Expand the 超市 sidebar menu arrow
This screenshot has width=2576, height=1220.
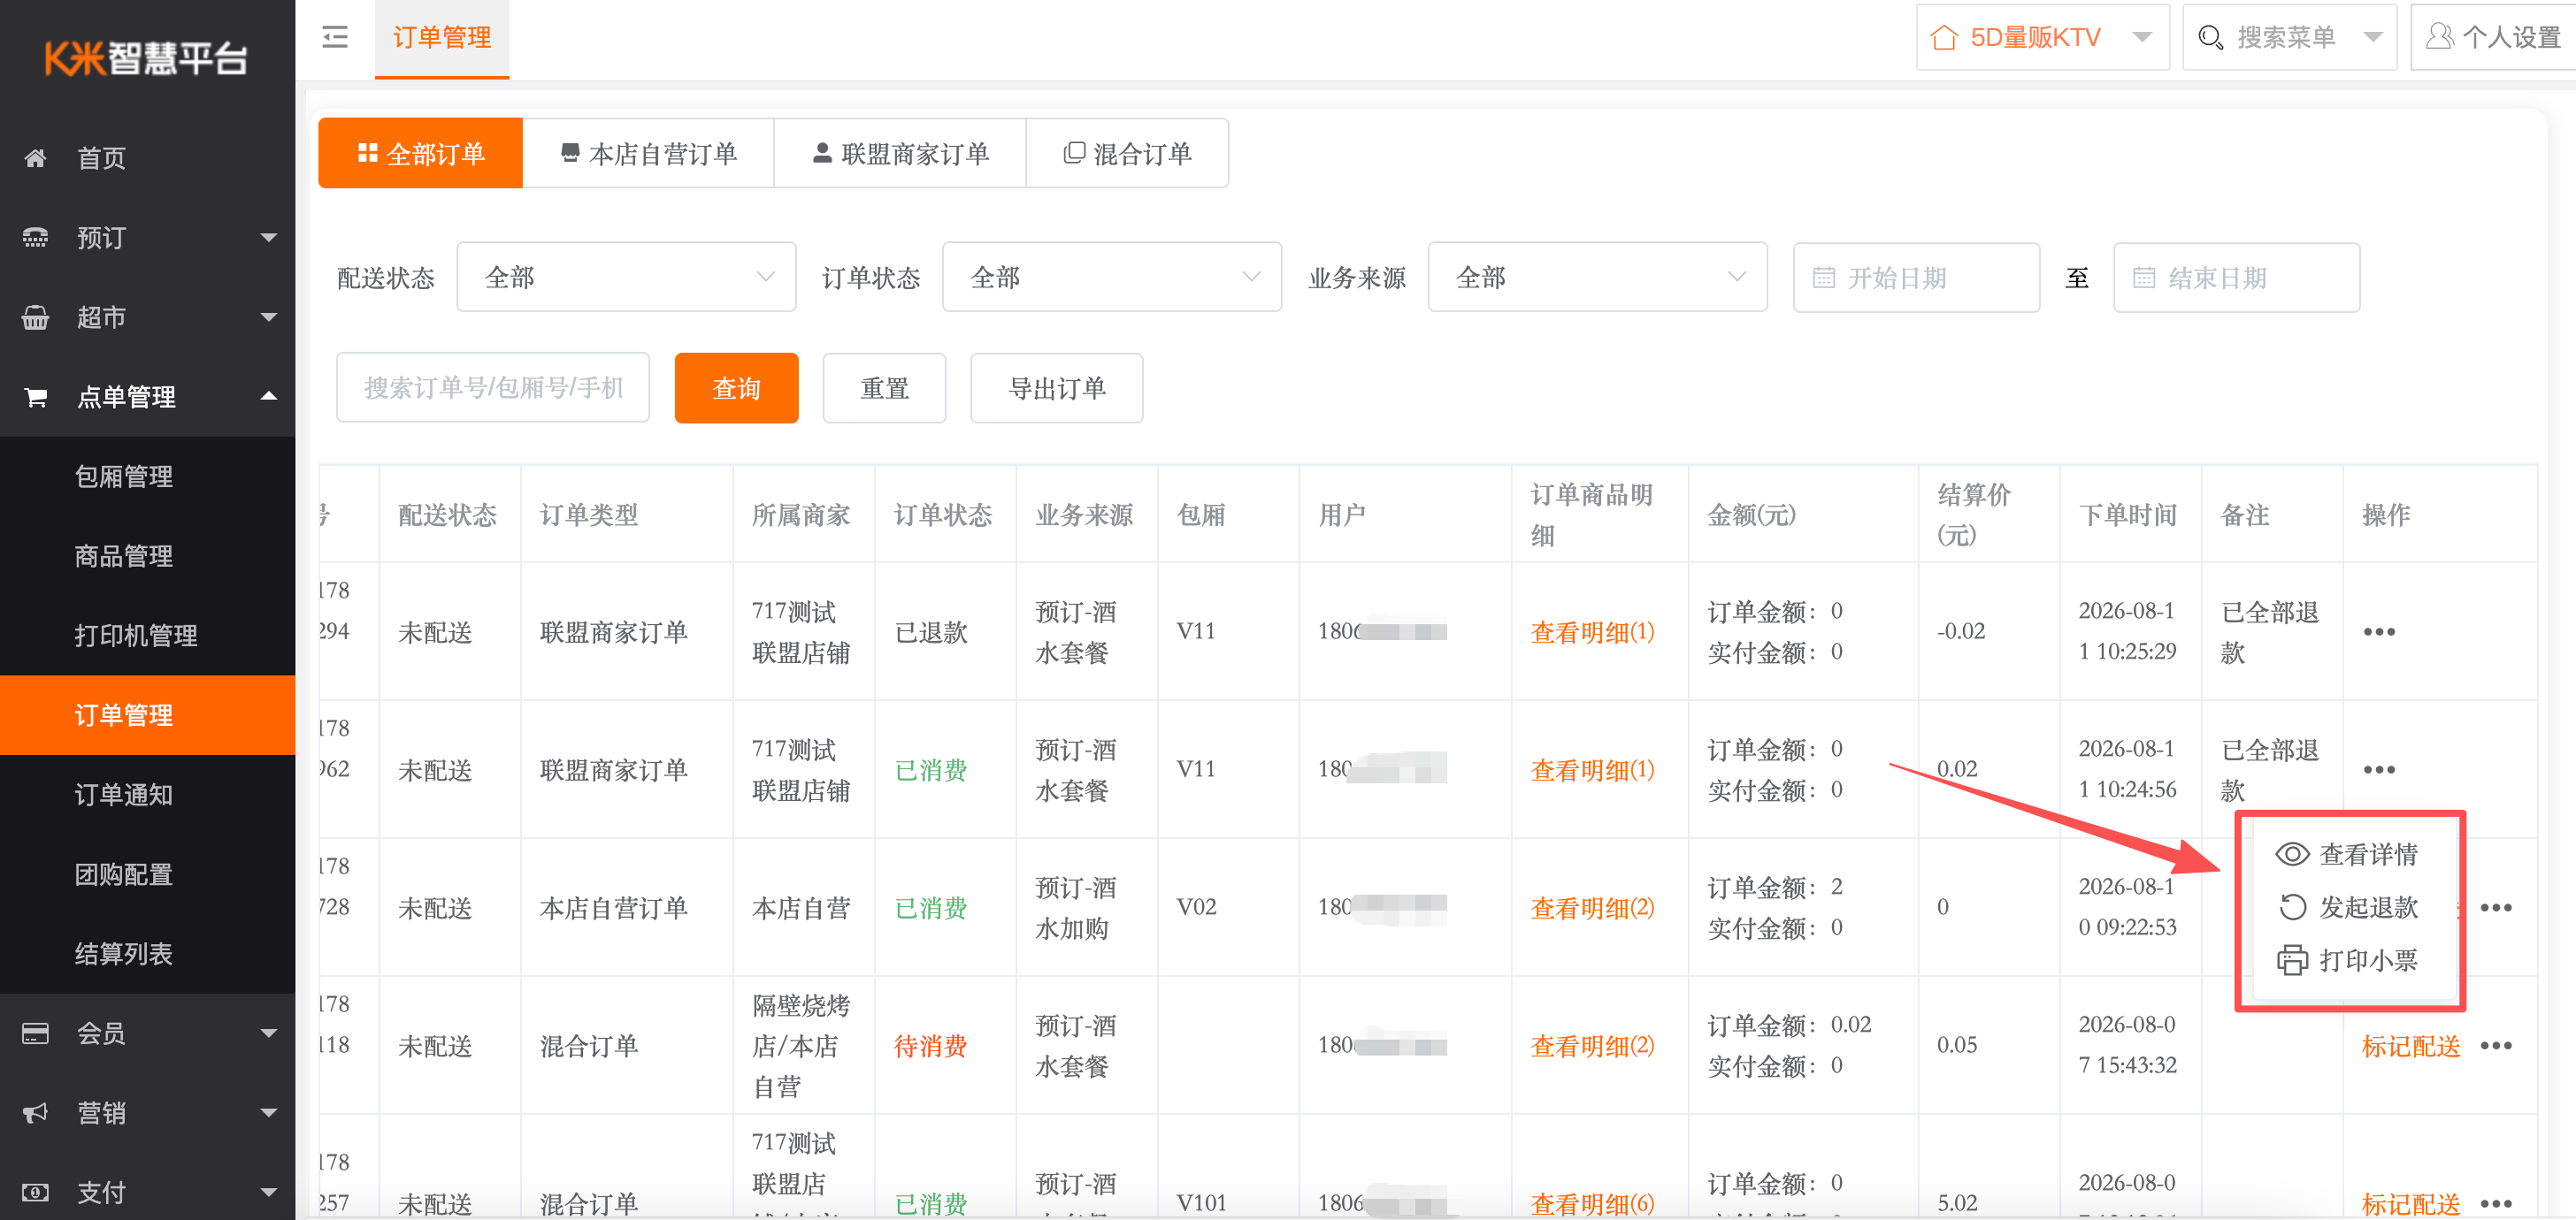[x=268, y=317]
